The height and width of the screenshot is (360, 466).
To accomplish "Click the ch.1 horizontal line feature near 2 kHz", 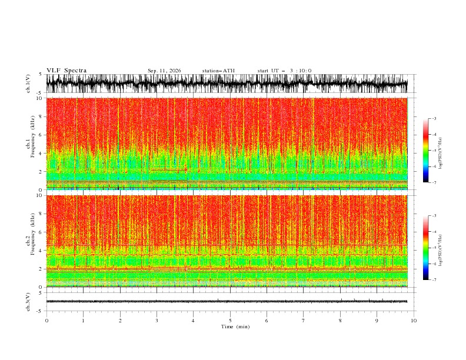I will pyautogui.click(x=169, y=170).
